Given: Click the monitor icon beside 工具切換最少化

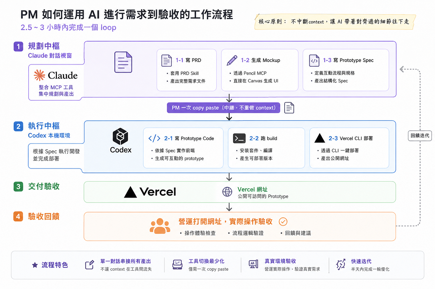Looking at the screenshot, I should 177,265.
